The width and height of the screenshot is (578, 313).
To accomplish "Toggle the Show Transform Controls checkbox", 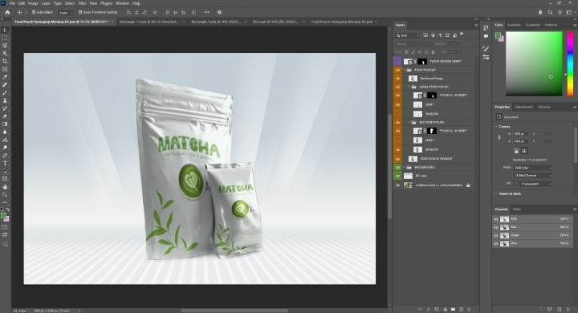I will tap(80, 12).
